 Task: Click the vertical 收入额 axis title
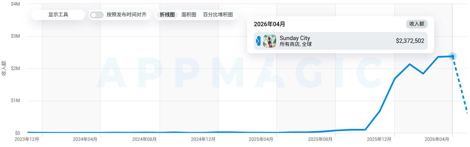[x=4, y=68]
